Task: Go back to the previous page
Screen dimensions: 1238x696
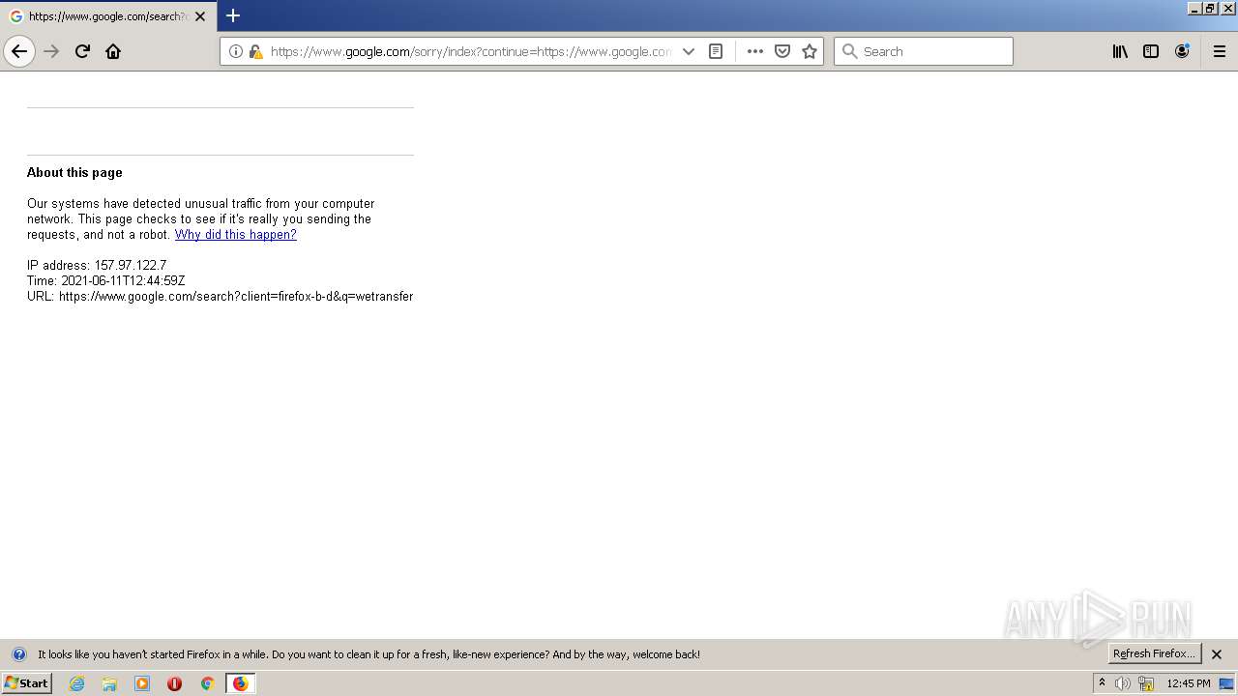Action: pos(19,51)
